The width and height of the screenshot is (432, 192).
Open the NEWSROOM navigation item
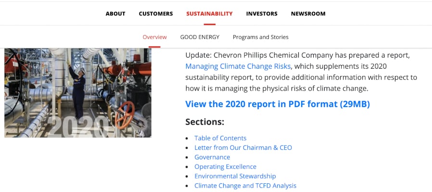pos(308,13)
